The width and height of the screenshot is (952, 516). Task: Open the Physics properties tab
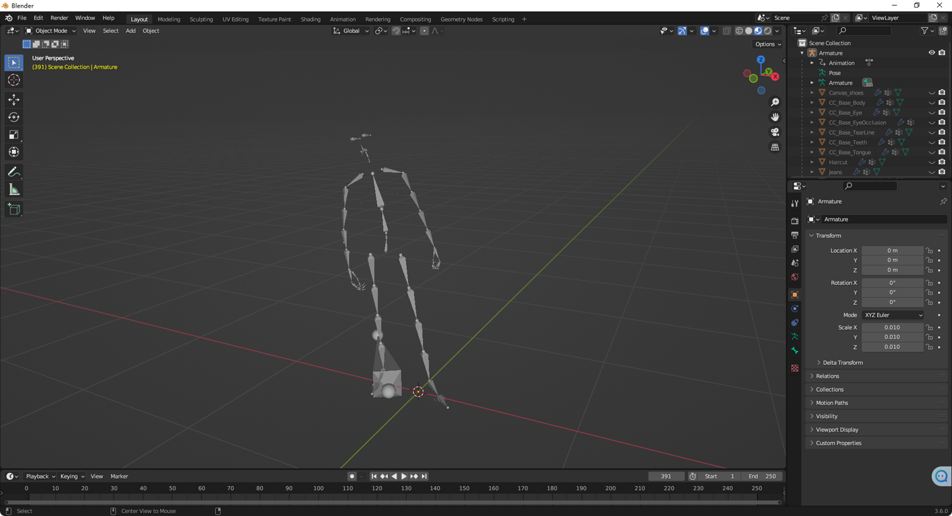[795, 308]
